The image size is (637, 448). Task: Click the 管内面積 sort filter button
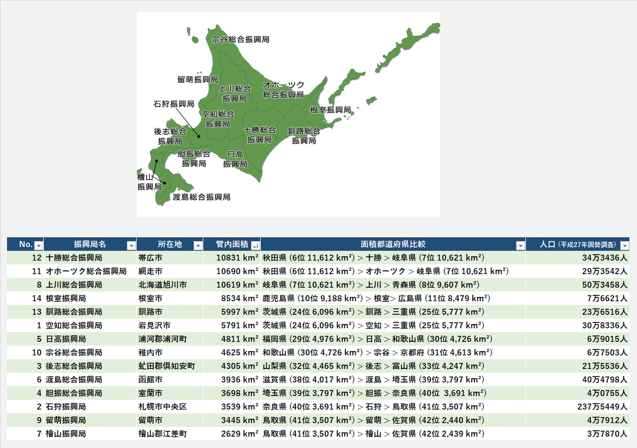point(255,245)
